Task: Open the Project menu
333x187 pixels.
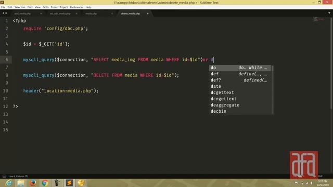Action: [63, 7]
